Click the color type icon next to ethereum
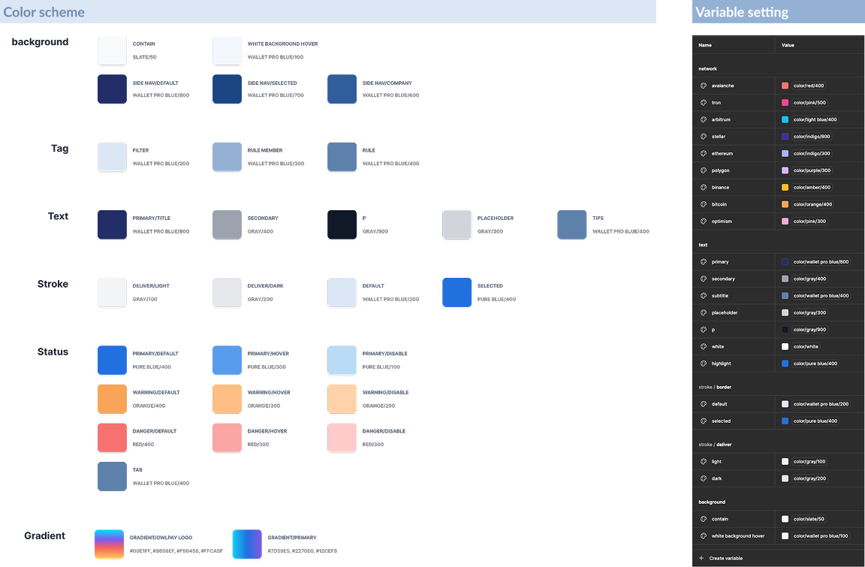865x567 pixels. pos(704,153)
